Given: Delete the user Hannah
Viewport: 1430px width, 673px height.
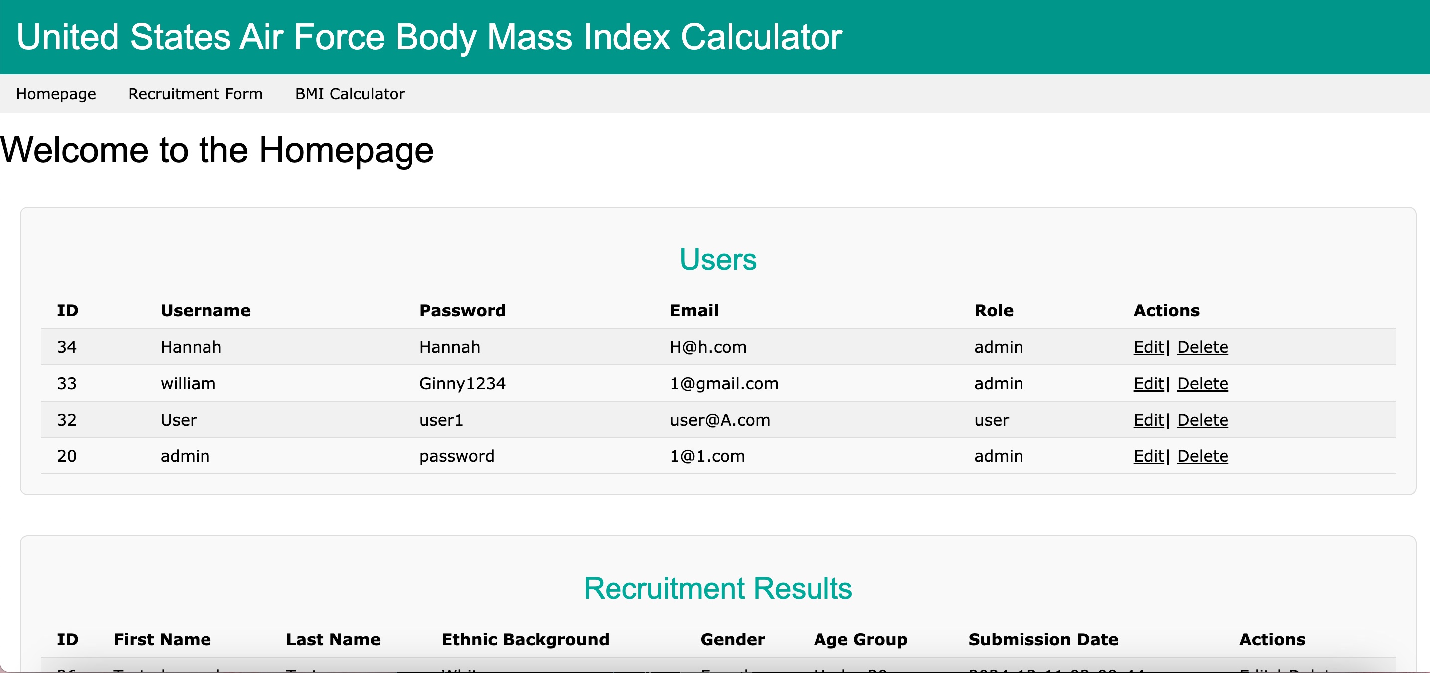Looking at the screenshot, I should [1203, 347].
